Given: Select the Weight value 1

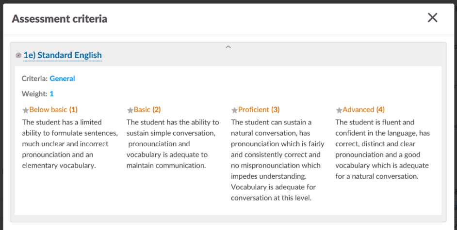Looking at the screenshot, I should 51,93.
